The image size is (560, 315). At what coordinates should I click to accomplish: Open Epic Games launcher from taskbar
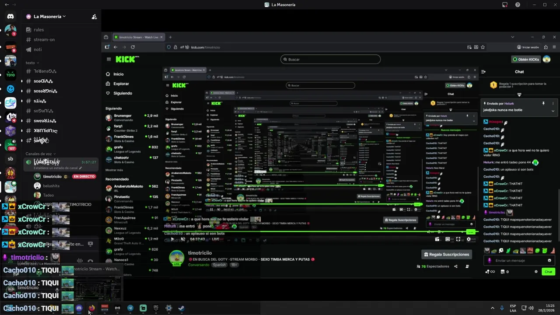pyautogui.click(x=156, y=308)
